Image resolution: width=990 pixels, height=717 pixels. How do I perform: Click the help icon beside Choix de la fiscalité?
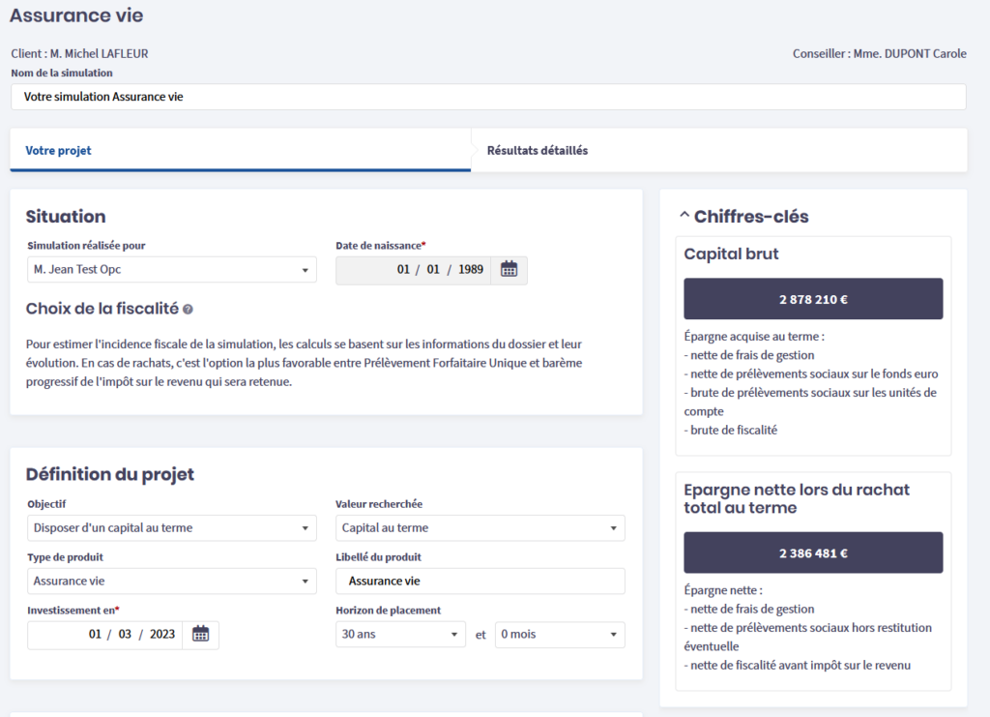tap(188, 310)
